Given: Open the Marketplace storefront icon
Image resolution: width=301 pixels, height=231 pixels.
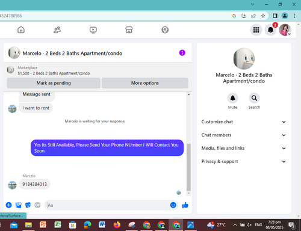Looking at the screenshot, I should pos(129,30).
